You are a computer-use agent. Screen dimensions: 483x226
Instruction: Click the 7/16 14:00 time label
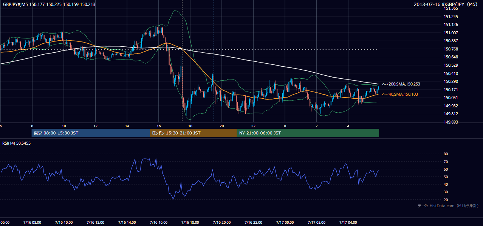(127, 223)
